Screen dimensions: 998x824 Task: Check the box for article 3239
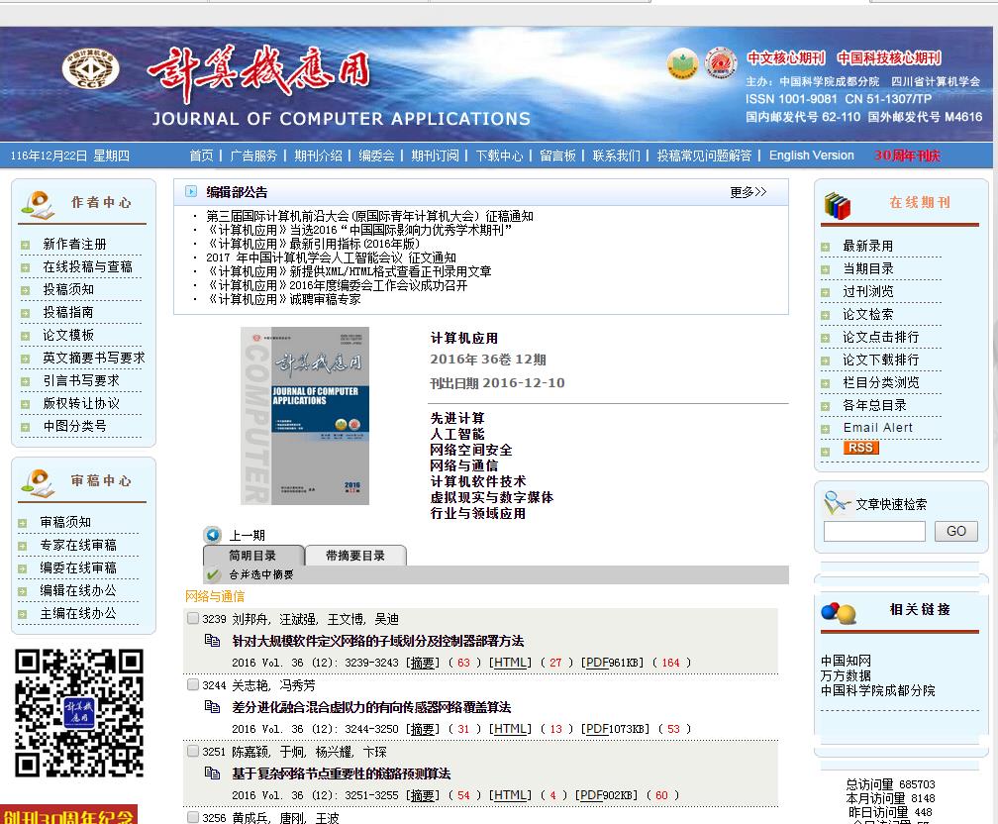coord(193,618)
